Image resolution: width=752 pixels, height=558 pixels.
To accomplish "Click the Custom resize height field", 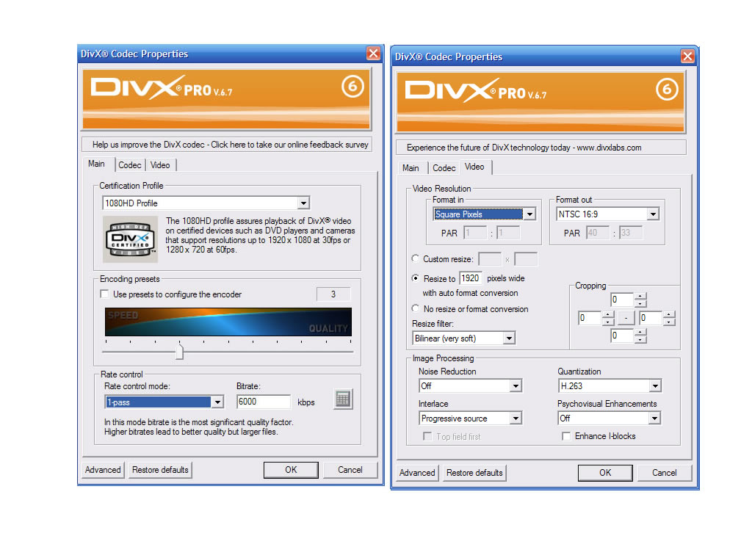I will tap(526, 259).
